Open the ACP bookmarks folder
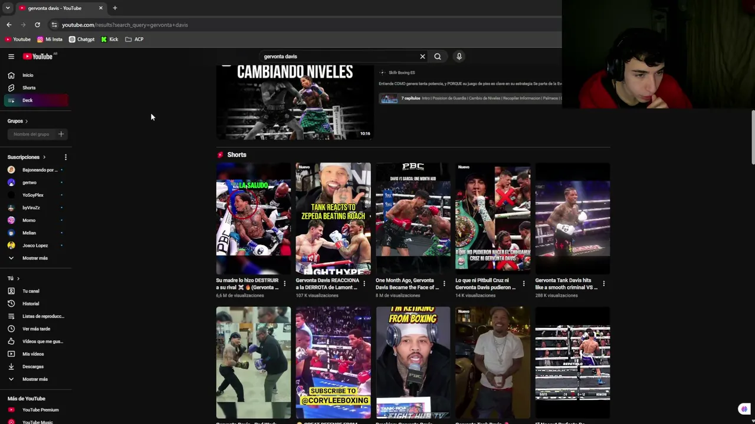Image resolution: width=755 pixels, height=424 pixels. click(x=134, y=39)
